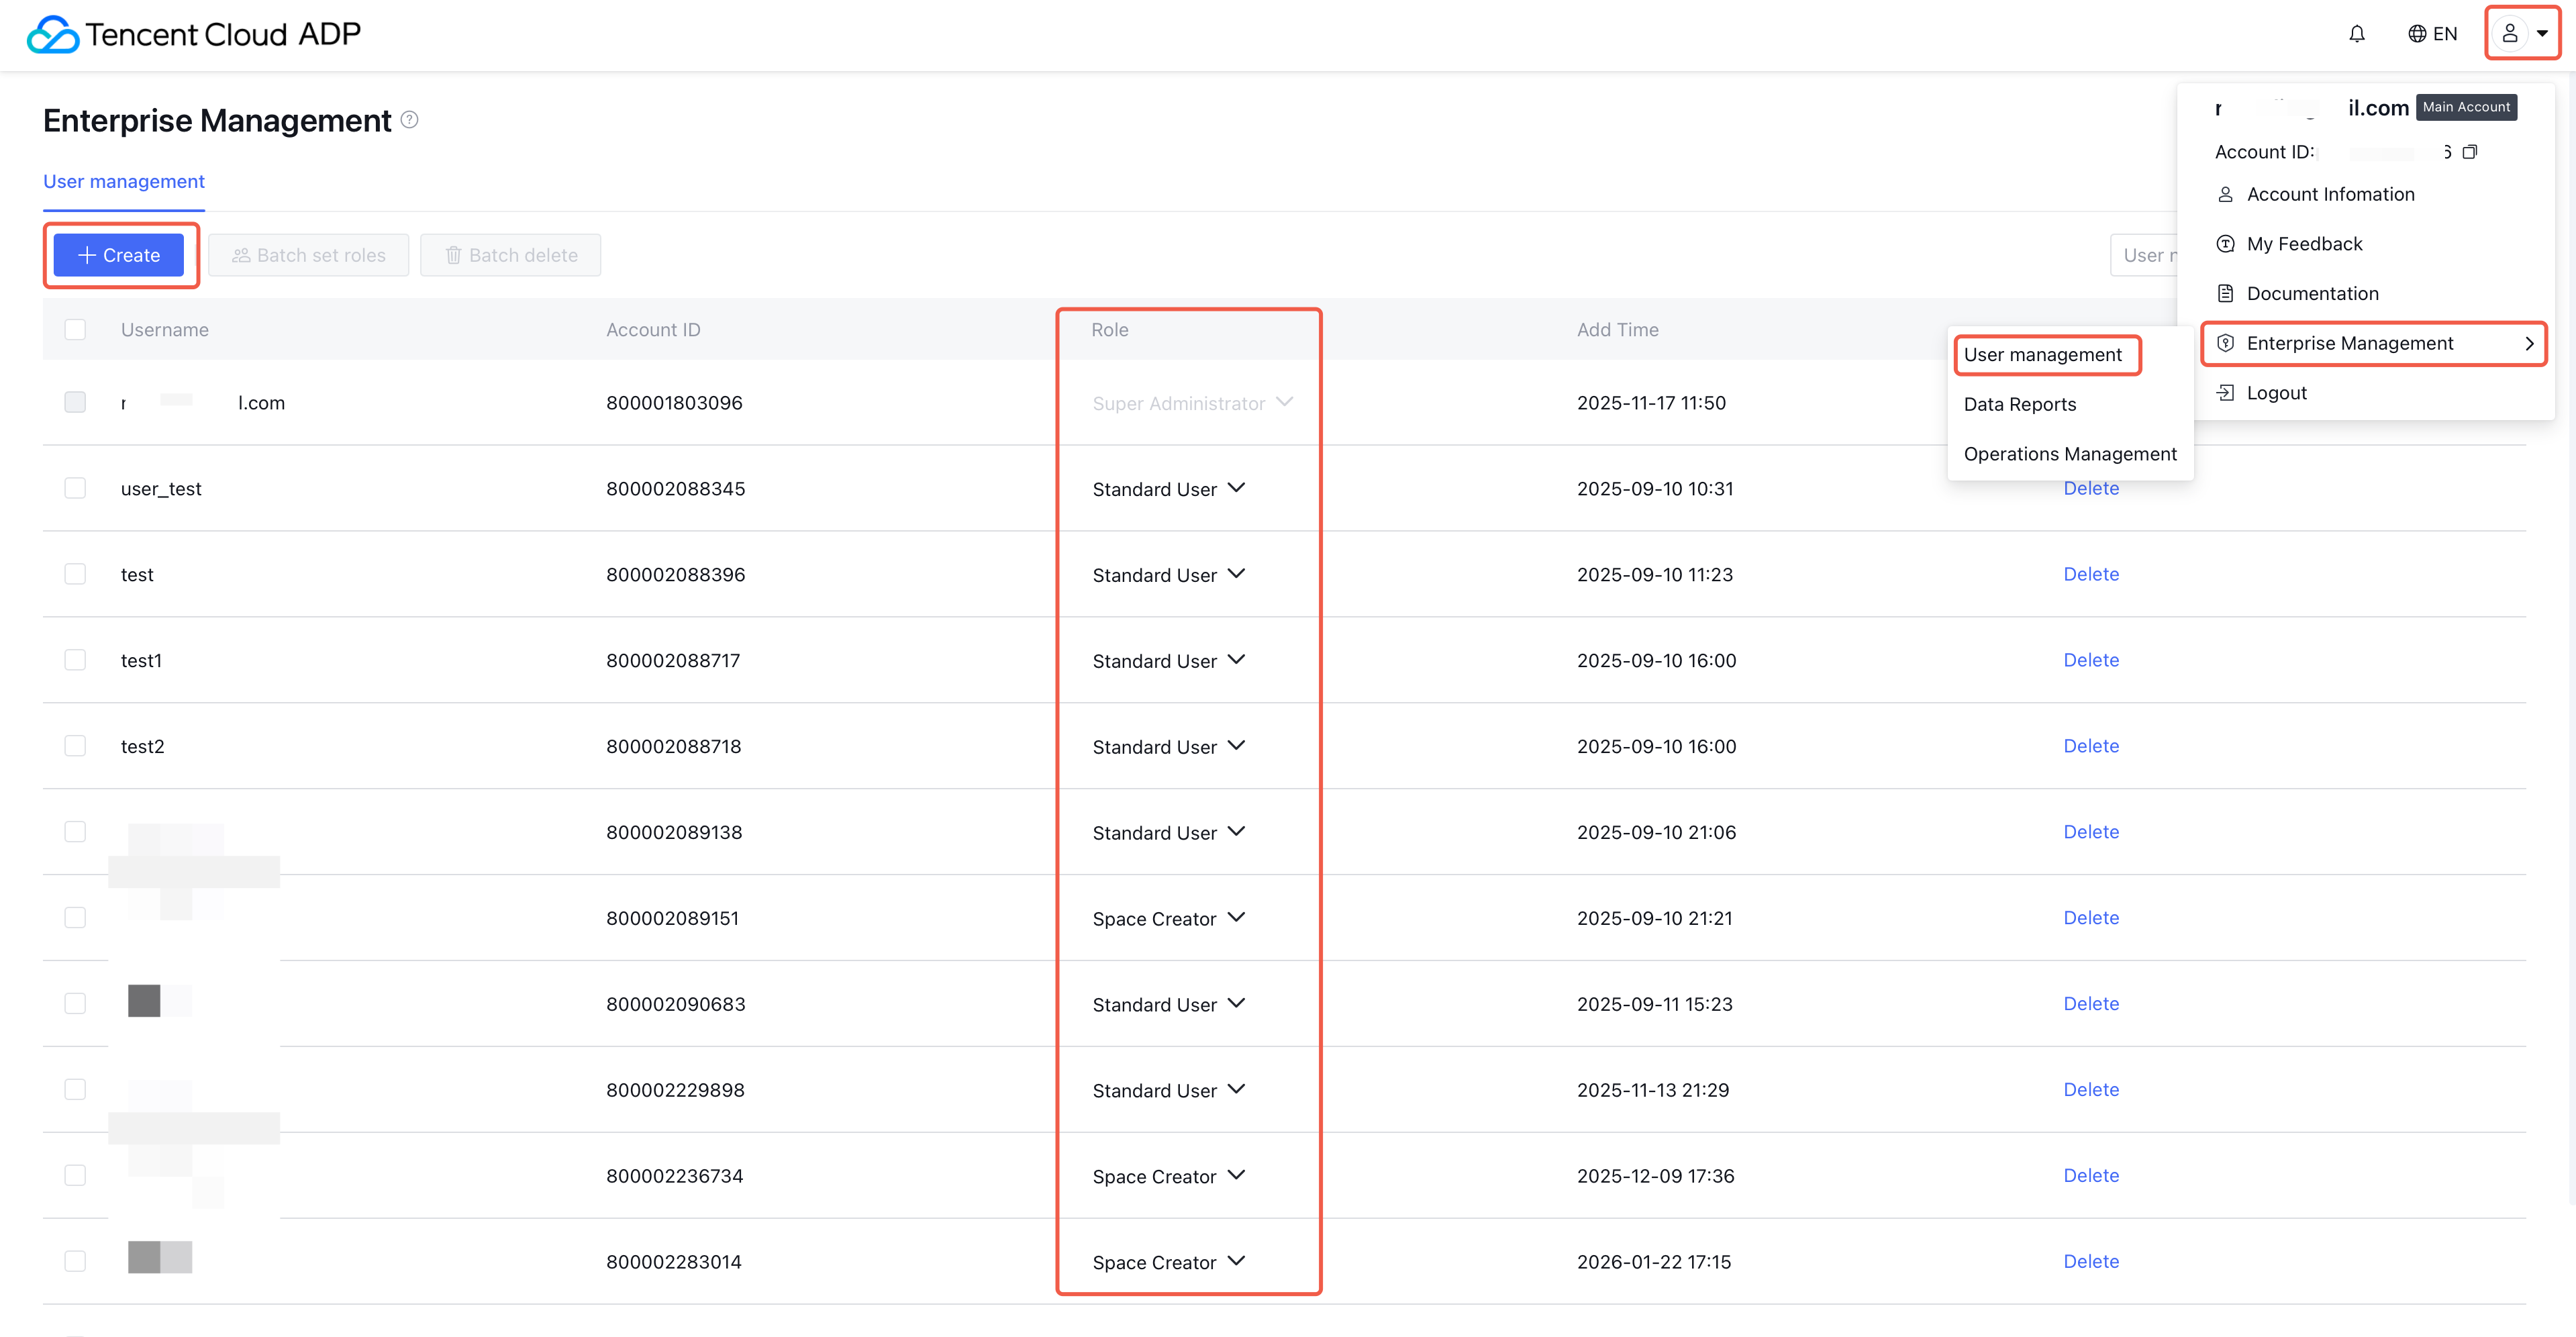
Task: Click the Tencent Cloud ADP logo
Action: point(194,34)
